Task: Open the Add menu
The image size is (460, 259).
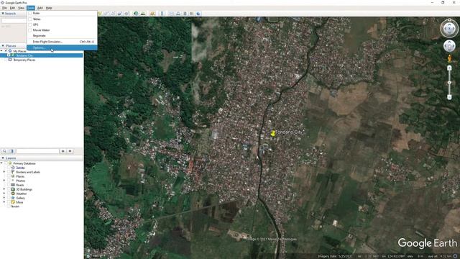Action: click(x=40, y=8)
